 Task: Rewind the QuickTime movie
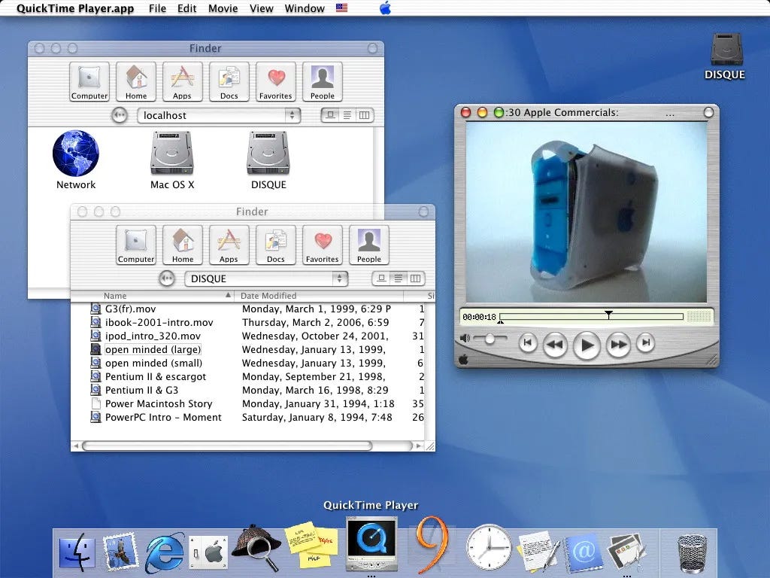point(555,345)
